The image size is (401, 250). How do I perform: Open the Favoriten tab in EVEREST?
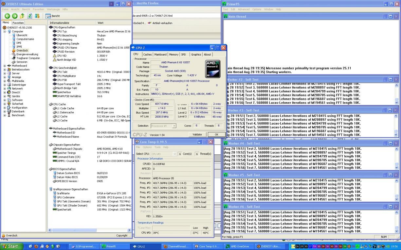coord(18,23)
